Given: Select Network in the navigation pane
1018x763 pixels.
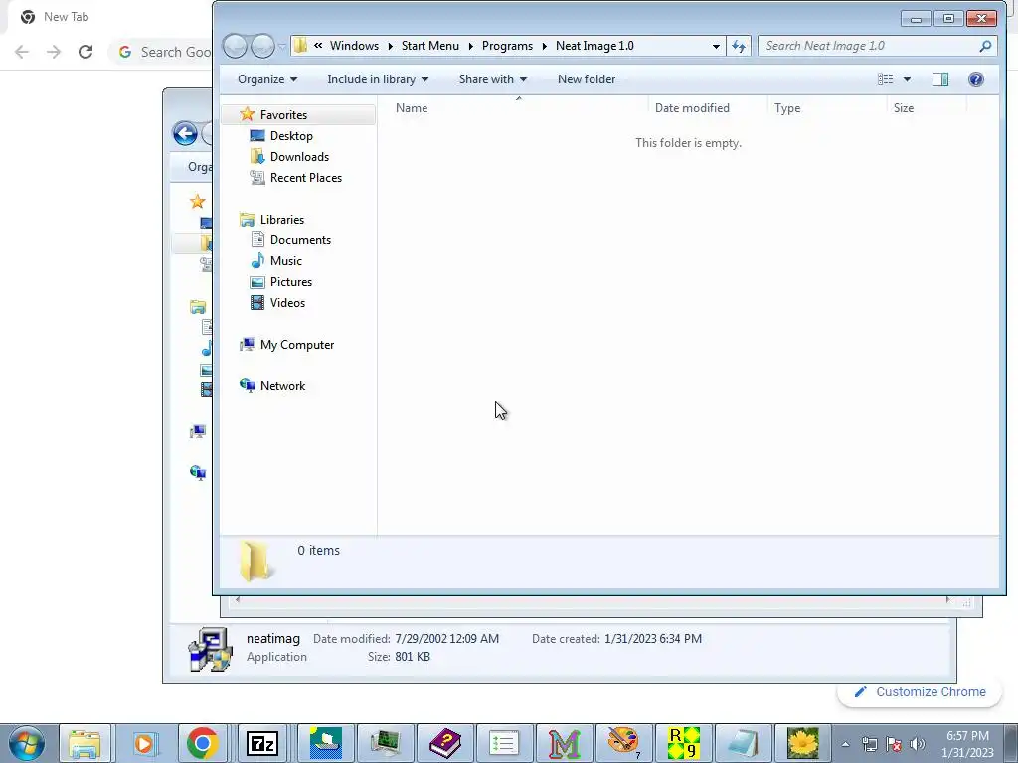Looking at the screenshot, I should tap(282, 386).
